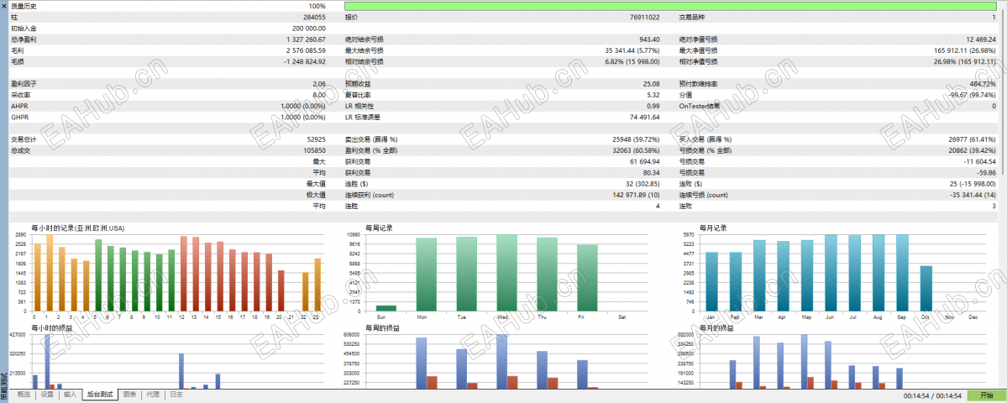Select the 交易总计 value 52925
The width and height of the screenshot is (1007, 403).
coord(317,139)
